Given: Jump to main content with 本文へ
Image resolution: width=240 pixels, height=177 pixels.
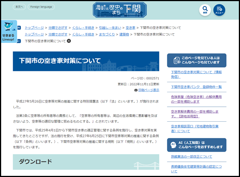Looking at the screenshot, I should click(x=19, y=7).
